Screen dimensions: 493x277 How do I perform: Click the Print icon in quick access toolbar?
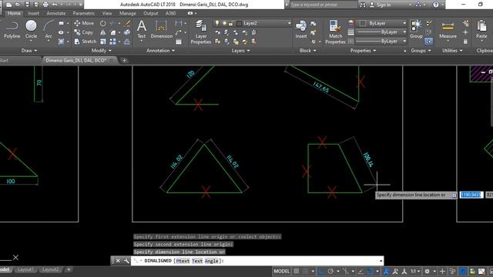[45, 5]
